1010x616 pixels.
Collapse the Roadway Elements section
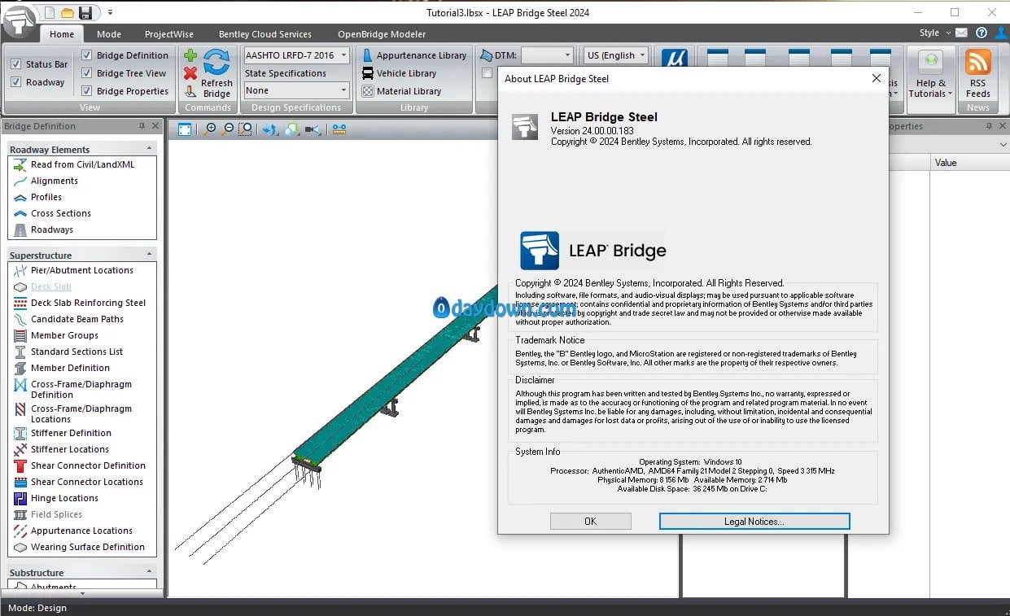point(149,149)
